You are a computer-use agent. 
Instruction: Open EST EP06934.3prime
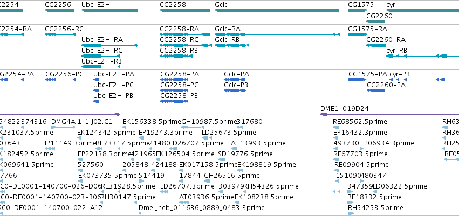point(362,149)
